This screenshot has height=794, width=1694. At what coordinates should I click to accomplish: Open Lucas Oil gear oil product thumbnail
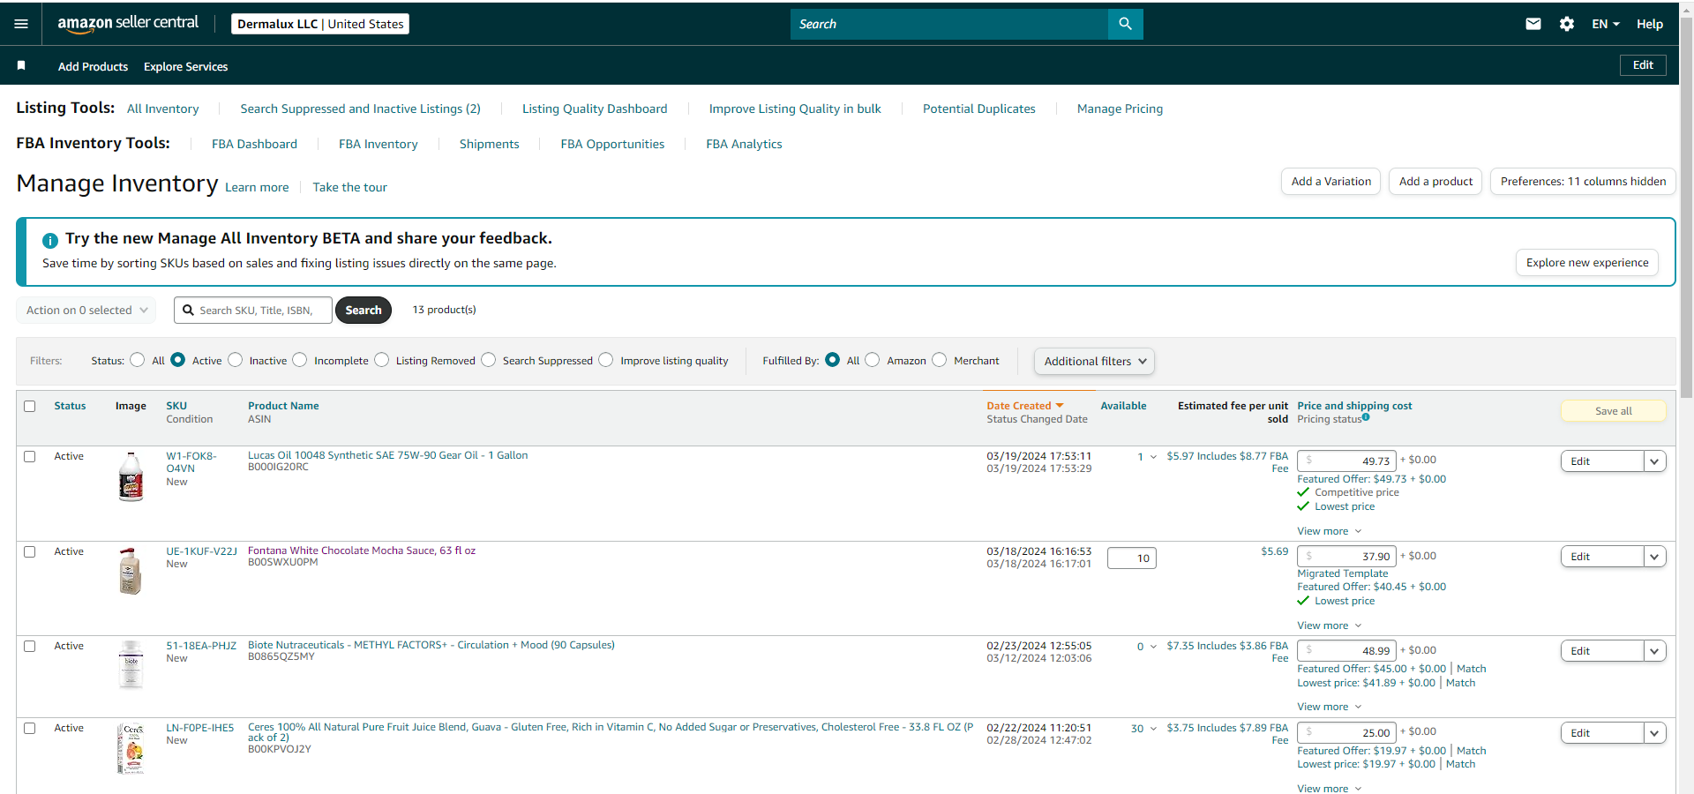coord(131,476)
